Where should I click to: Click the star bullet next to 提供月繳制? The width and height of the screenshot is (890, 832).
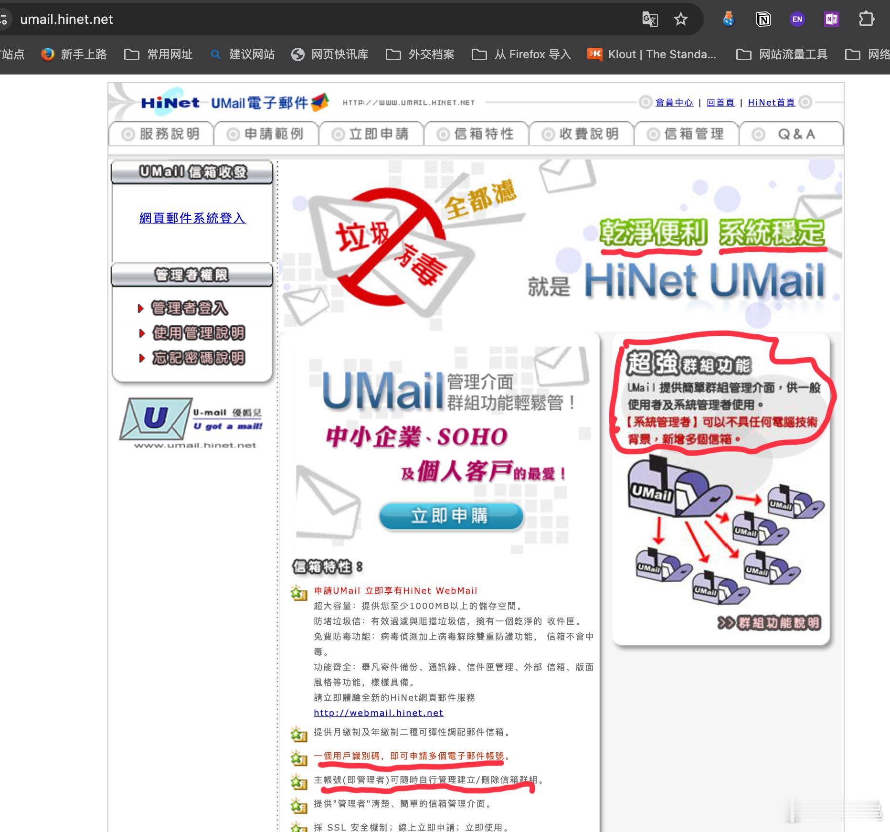(299, 734)
